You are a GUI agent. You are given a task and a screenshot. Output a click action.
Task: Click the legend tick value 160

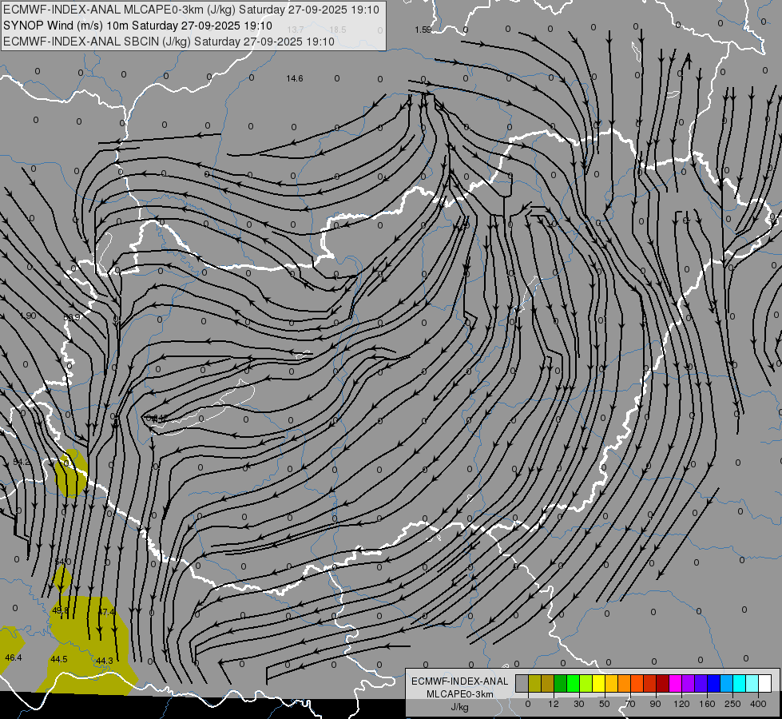pos(707,704)
